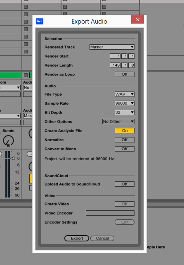Turn on Convert to Mono
Screen dimensions: 184x265
pos(125,149)
